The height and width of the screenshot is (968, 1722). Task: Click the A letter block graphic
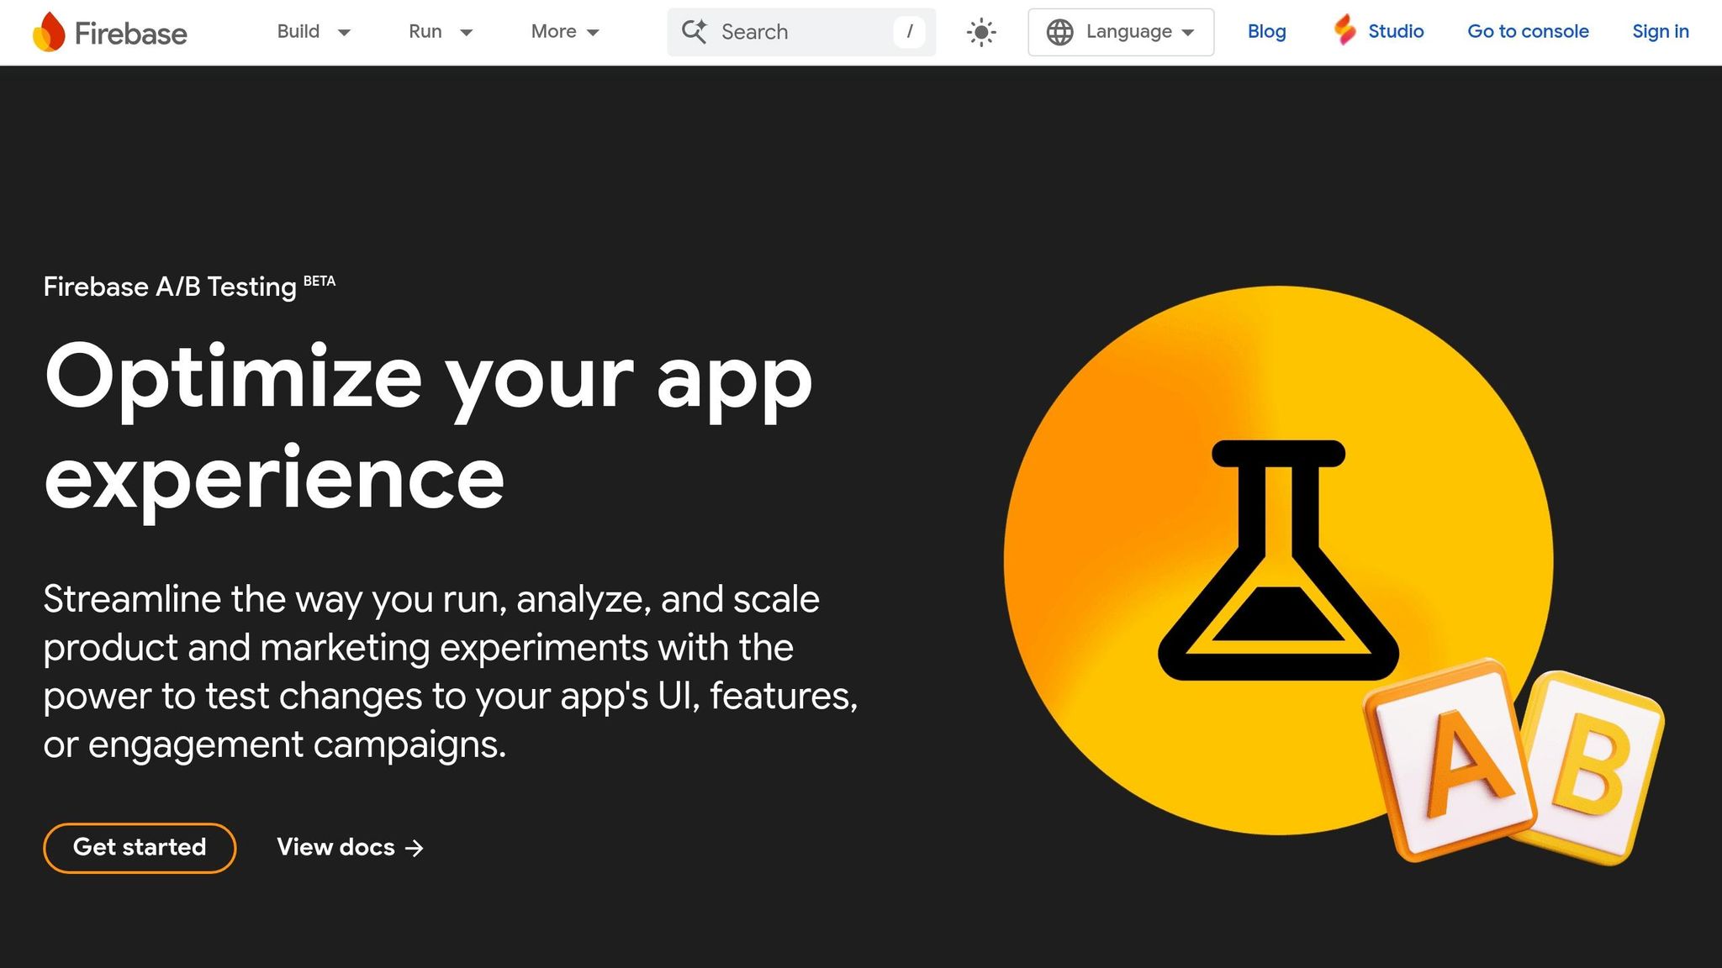tap(1450, 760)
